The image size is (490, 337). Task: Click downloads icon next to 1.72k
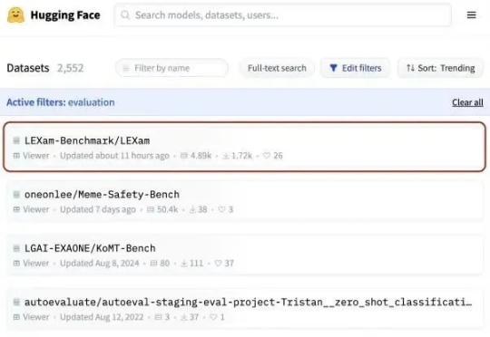[x=226, y=156]
